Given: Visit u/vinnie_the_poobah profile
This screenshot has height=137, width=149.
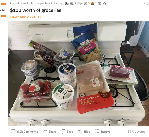Looking at the screenshot, I should click(x=37, y=4).
